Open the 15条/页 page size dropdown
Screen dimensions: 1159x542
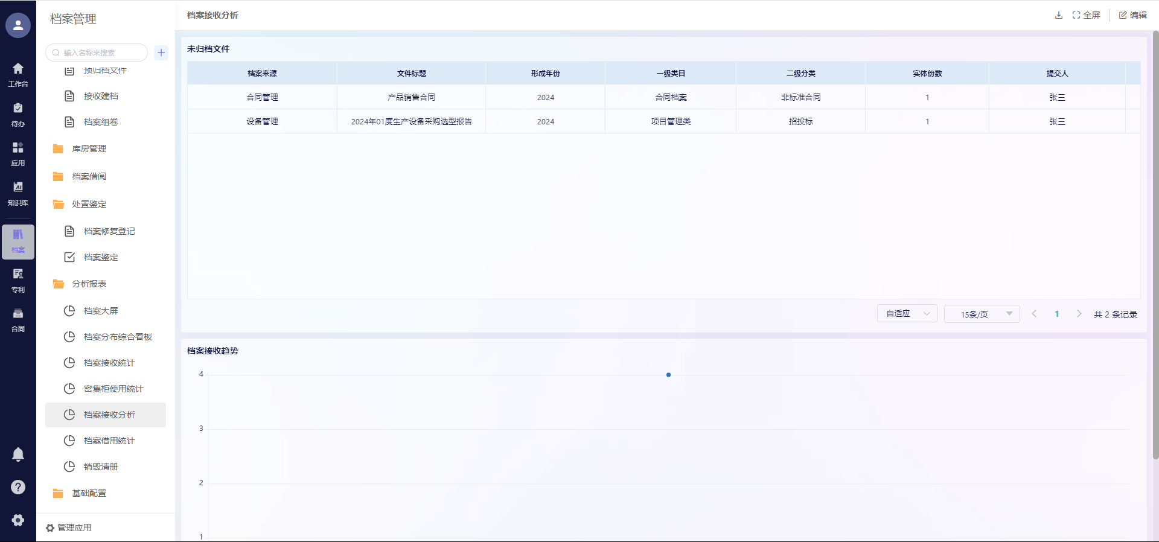coord(982,314)
